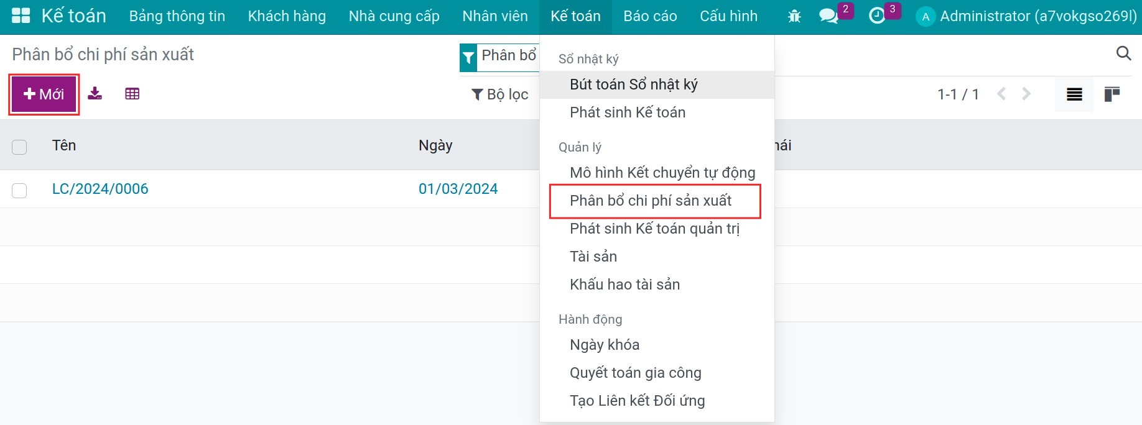Click the download import records icon
Image resolution: width=1142 pixels, height=425 pixels.
coord(95,94)
